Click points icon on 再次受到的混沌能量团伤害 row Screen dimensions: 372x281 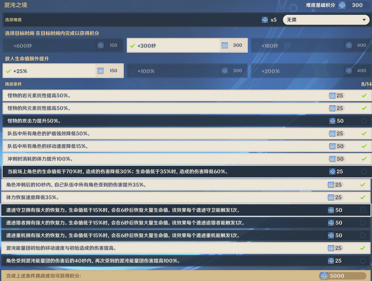[331, 261]
